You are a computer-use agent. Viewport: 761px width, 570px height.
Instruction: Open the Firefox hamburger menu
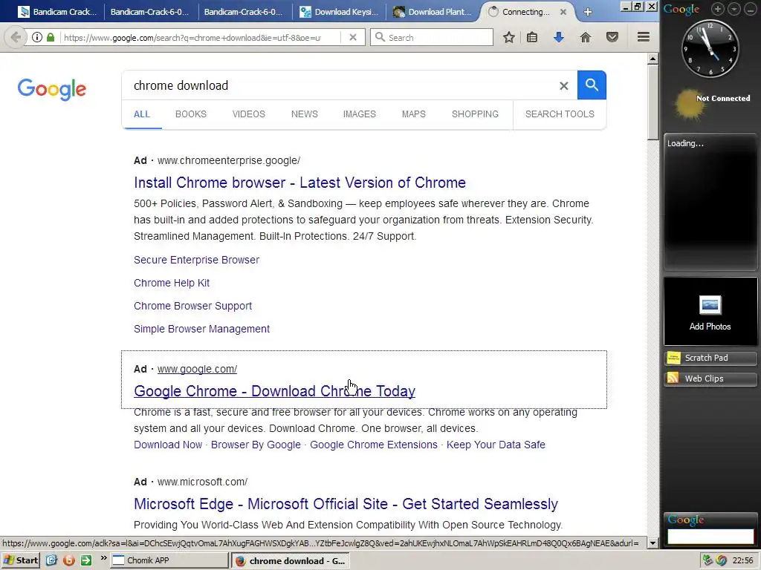pyautogui.click(x=644, y=37)
